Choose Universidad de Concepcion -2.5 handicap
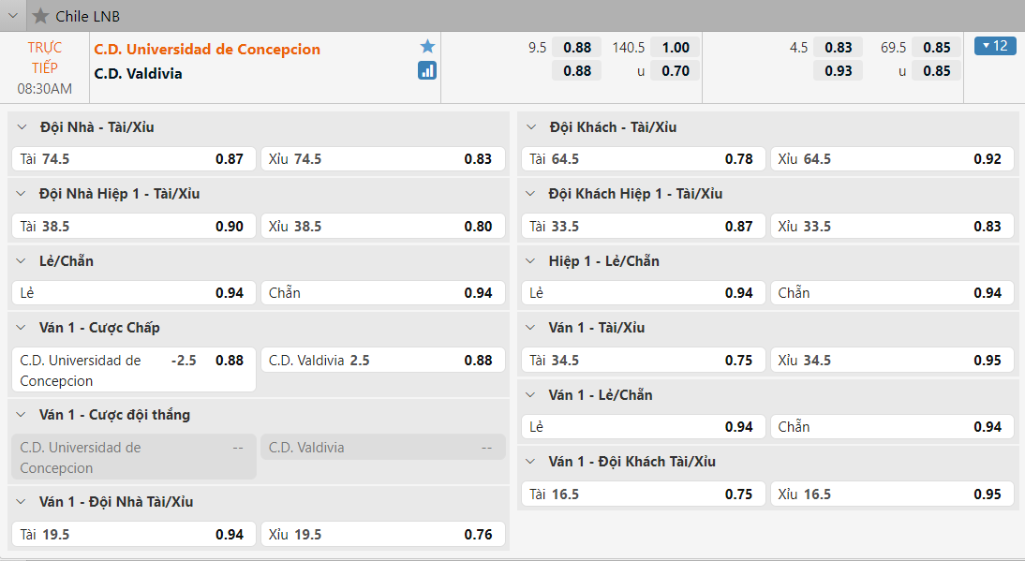Image resolution: width=1025 pixels, height=561 pixels. (132, 370)
